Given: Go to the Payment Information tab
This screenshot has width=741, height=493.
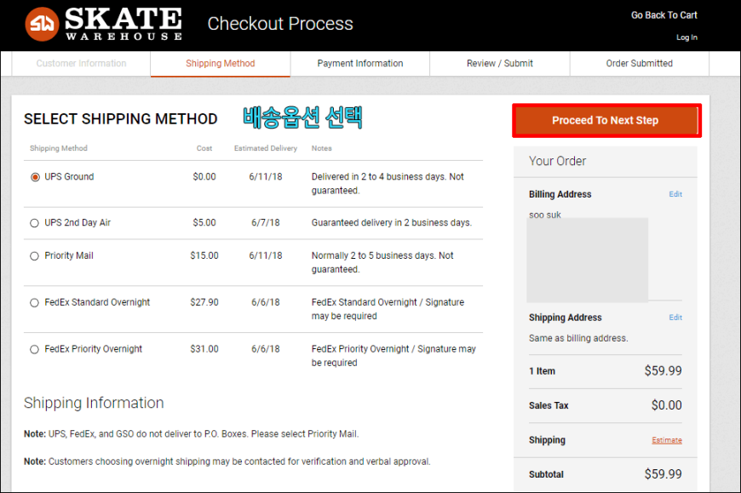Looking at the screenshot, I should tap(360, 63).
